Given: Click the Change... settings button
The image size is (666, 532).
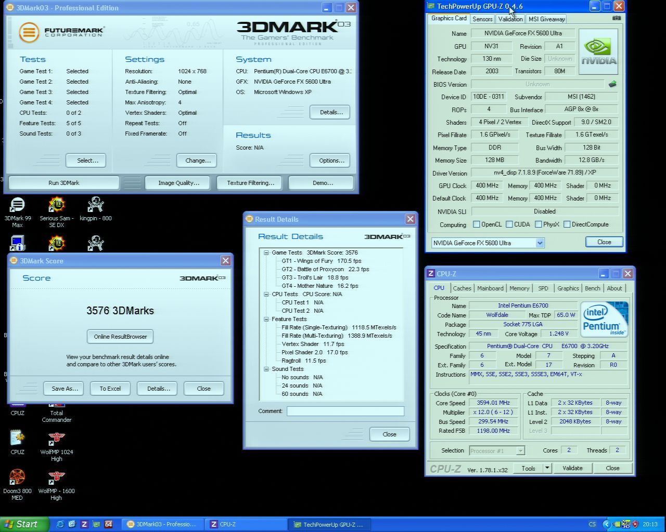Looking at the screenshot, I should [198, 161].
